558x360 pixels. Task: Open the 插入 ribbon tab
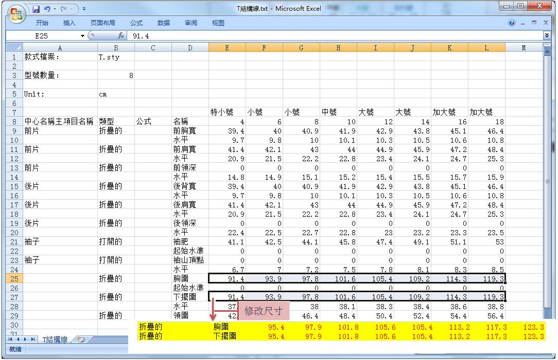pyautogui.click(x=69, y=23)
